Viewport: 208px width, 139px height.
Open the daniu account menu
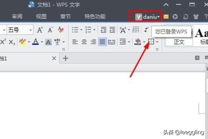pyautogui.click(x=147, y=17)
